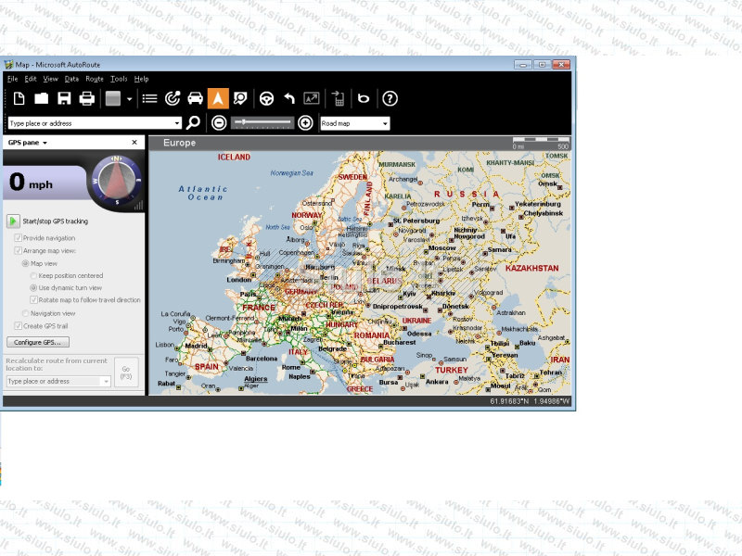Select the Use dynamic turn view option
Image resolution: width=742 pixels, height=556 pixels.
click(x=33, y=287)
